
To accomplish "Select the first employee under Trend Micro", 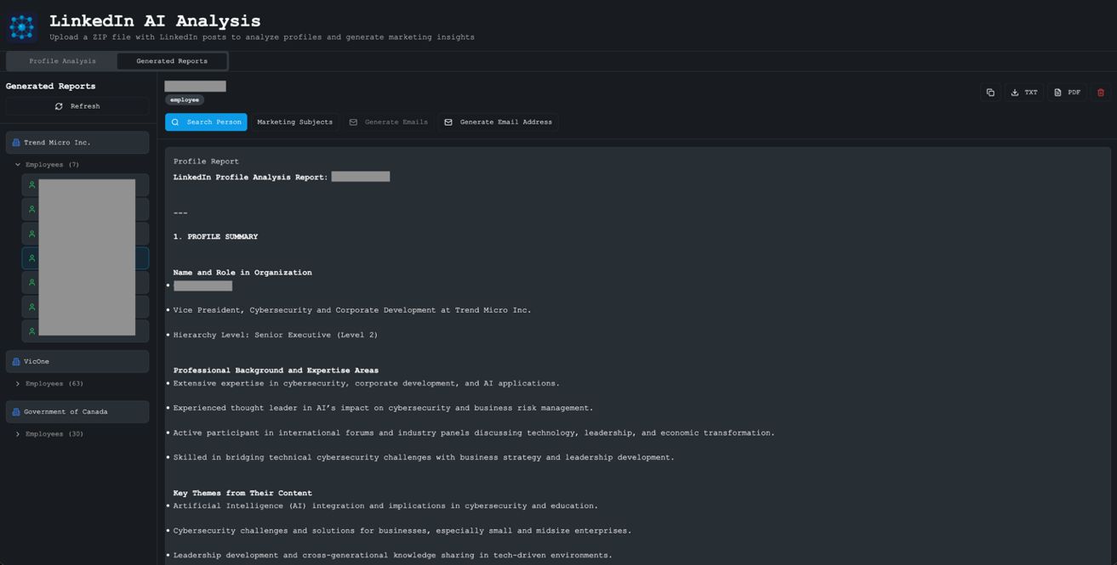I will 85,184.
